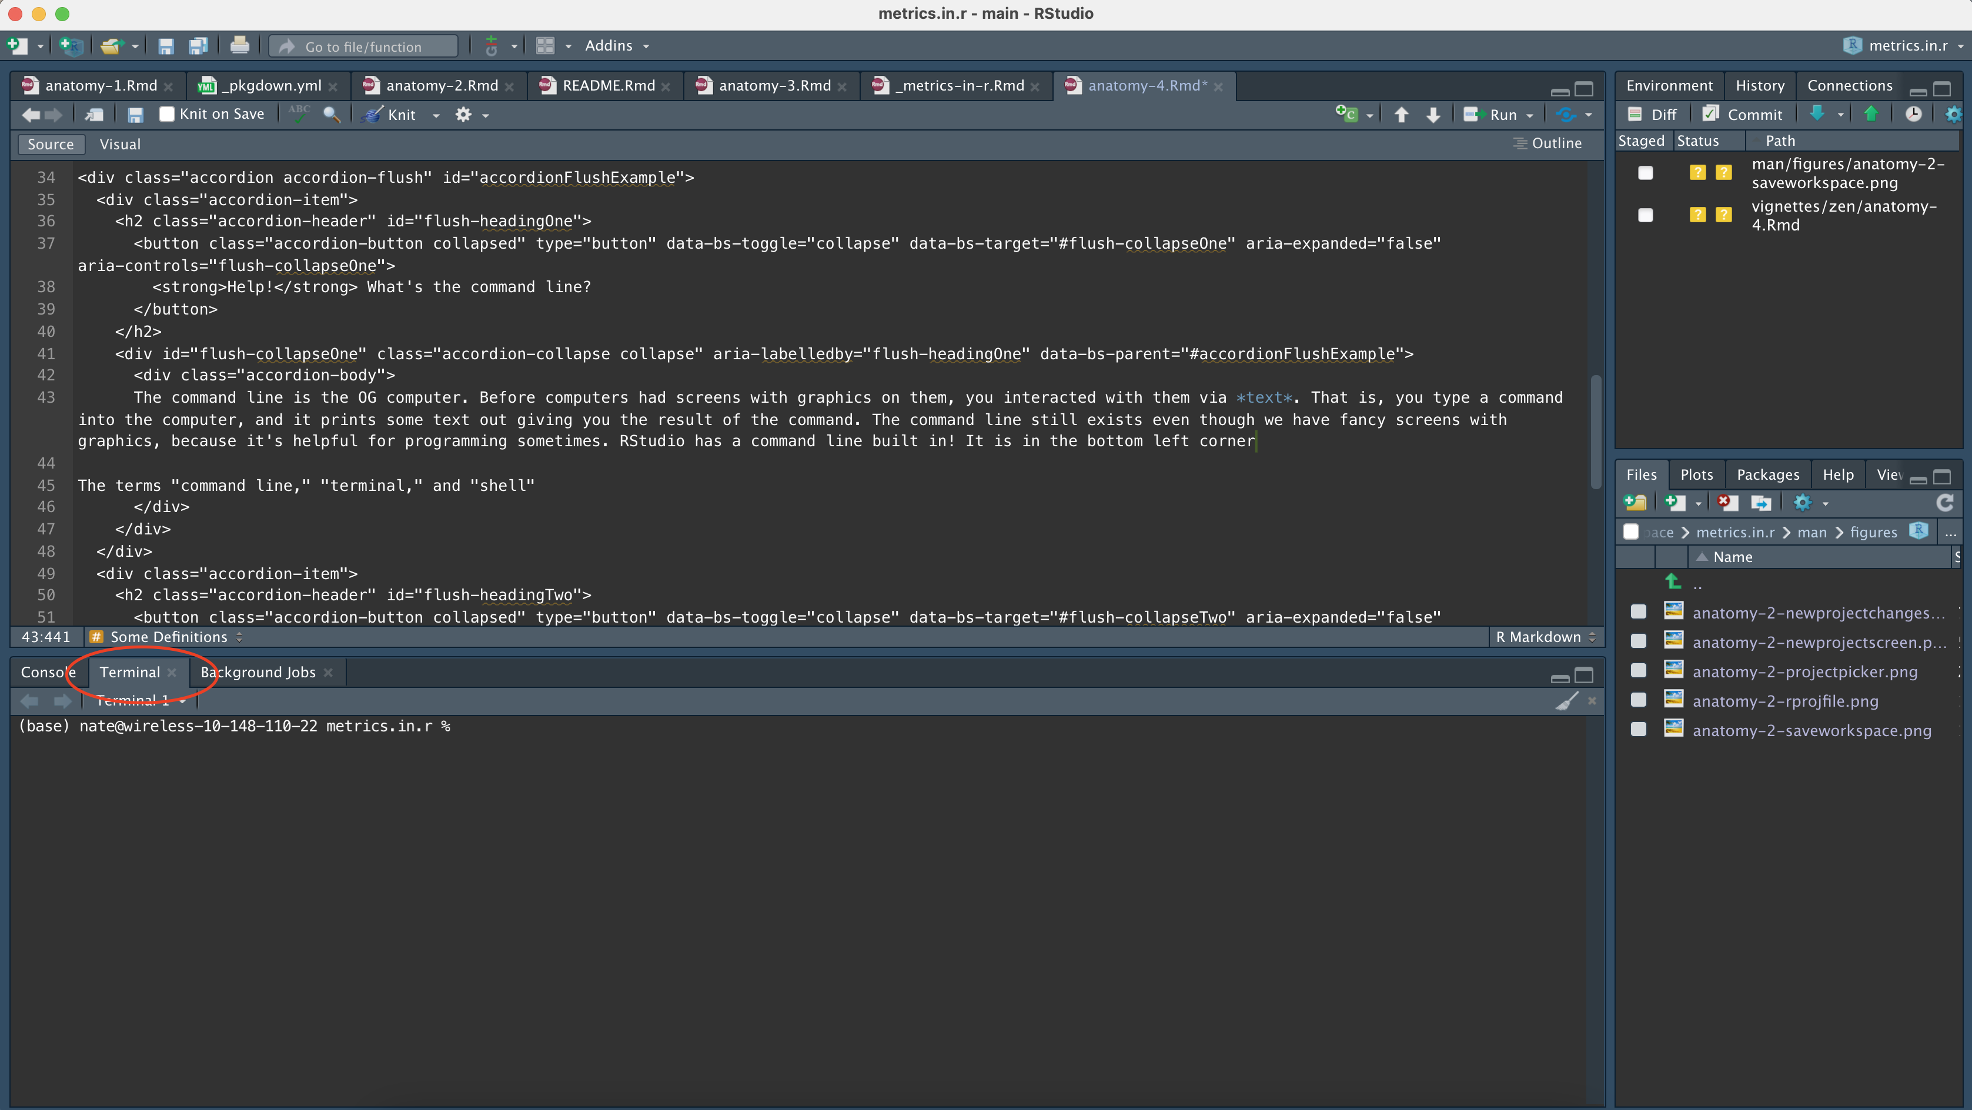Check the anatomy-2-newprojectchanges file checkbox

point(1638,611)
